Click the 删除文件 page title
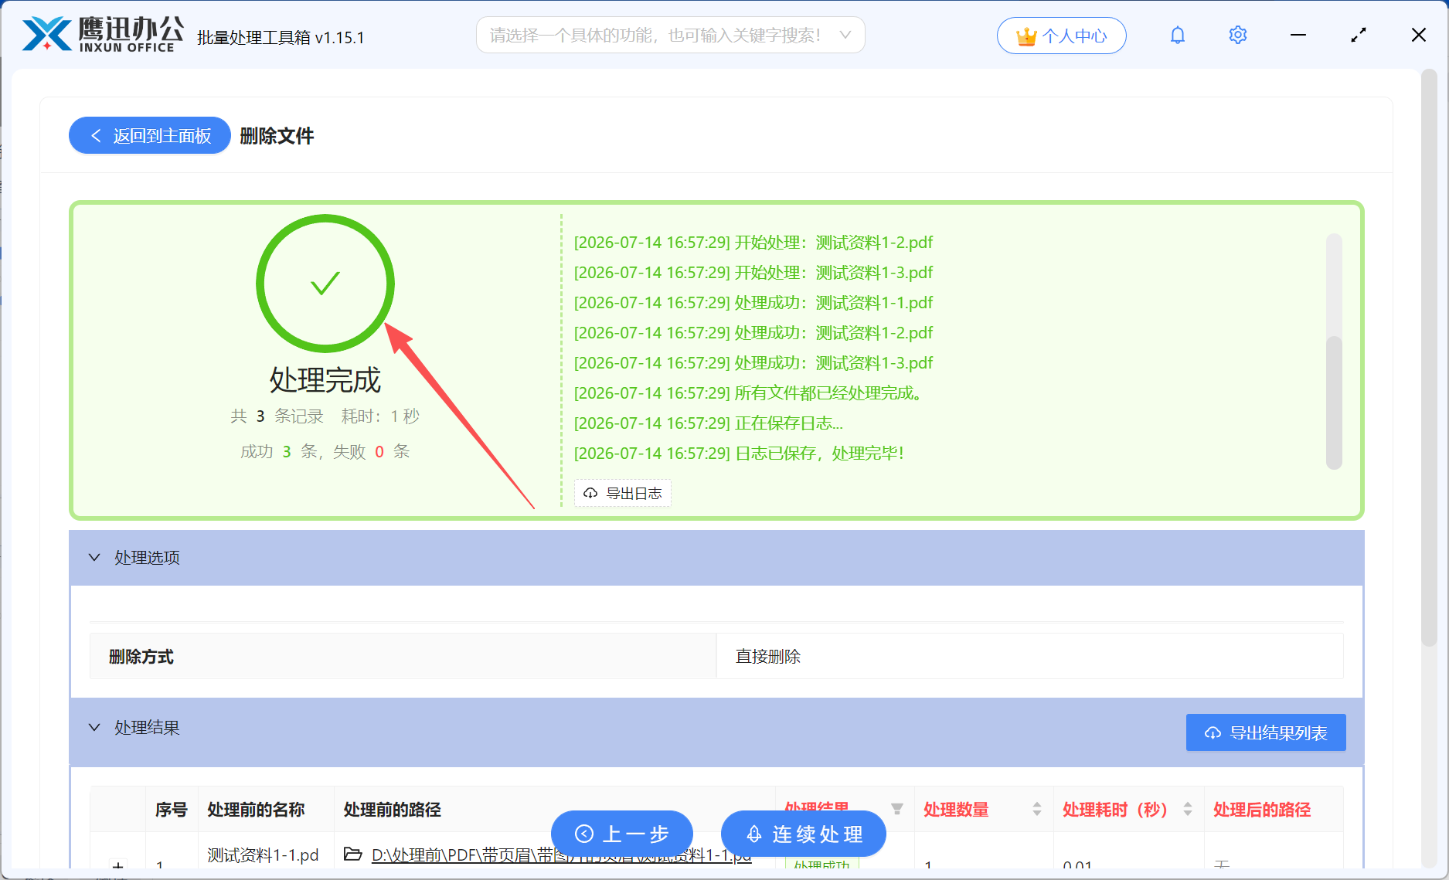1449x880 pixels. pos(277,136)
